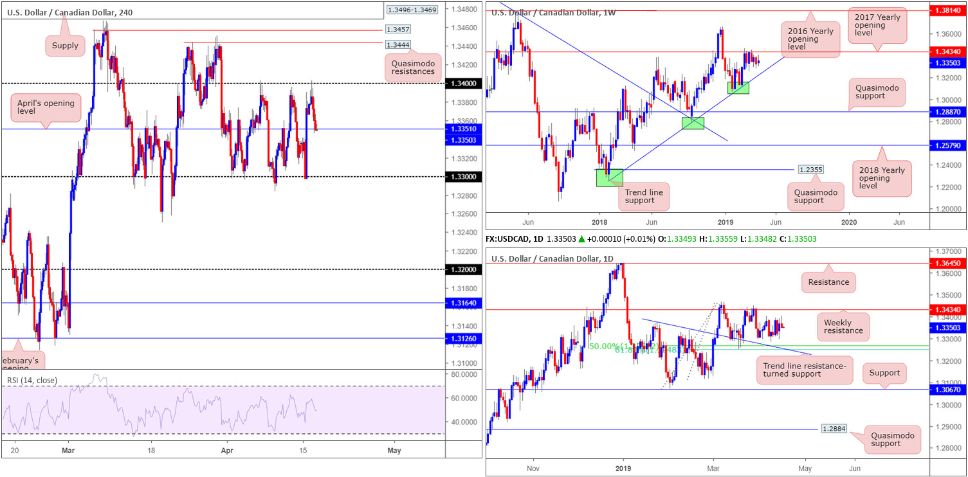Select the 40.0000 RSI axis value

point(463,422)
